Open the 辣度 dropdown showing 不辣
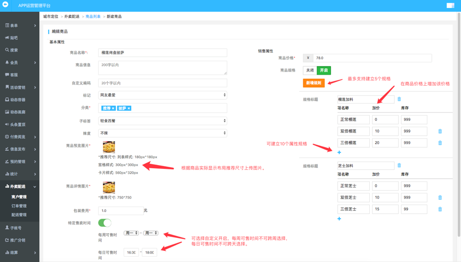 pyautogui.click(x=163, y=133)
